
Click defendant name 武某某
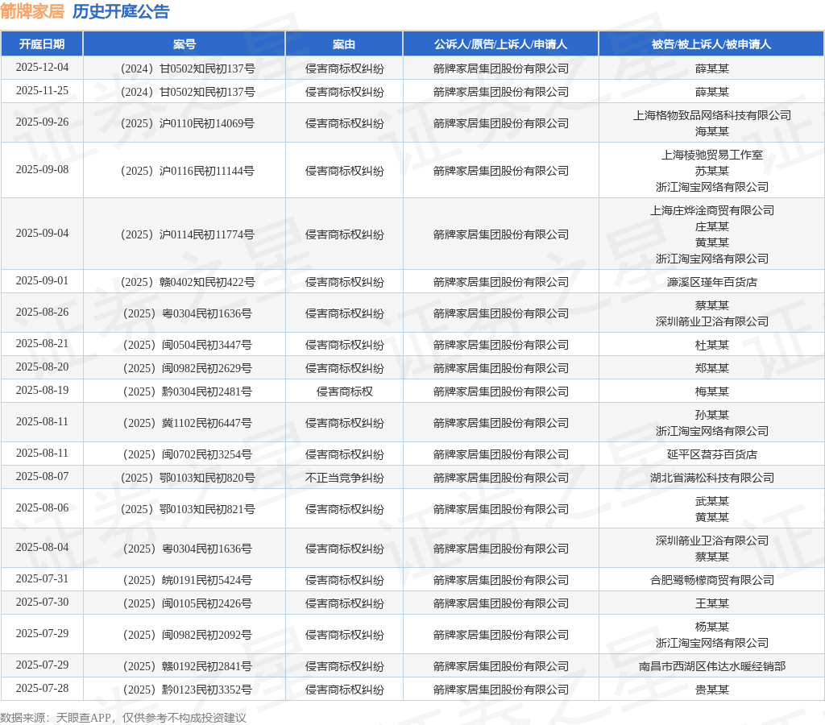[712, 502]
